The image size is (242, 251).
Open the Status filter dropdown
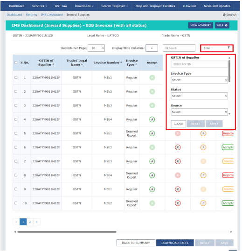199,96
